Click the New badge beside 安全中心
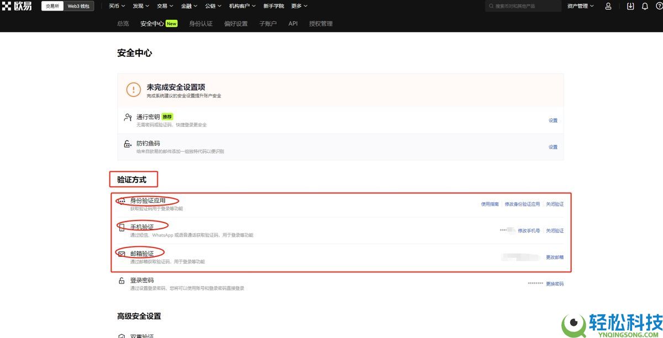The image size is (663, 338). [x=172, y=24]
